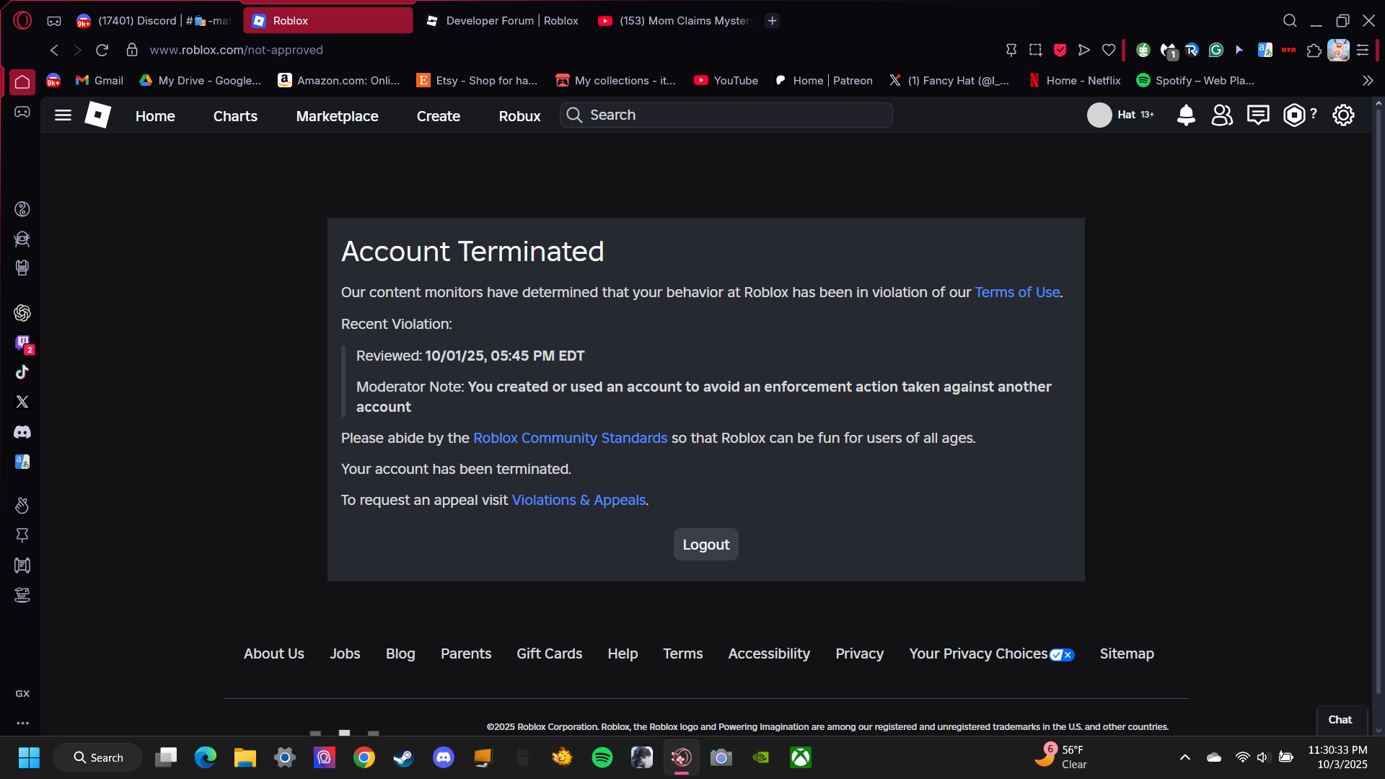Open TikTok in Opera sidebar

coord(22,372)
